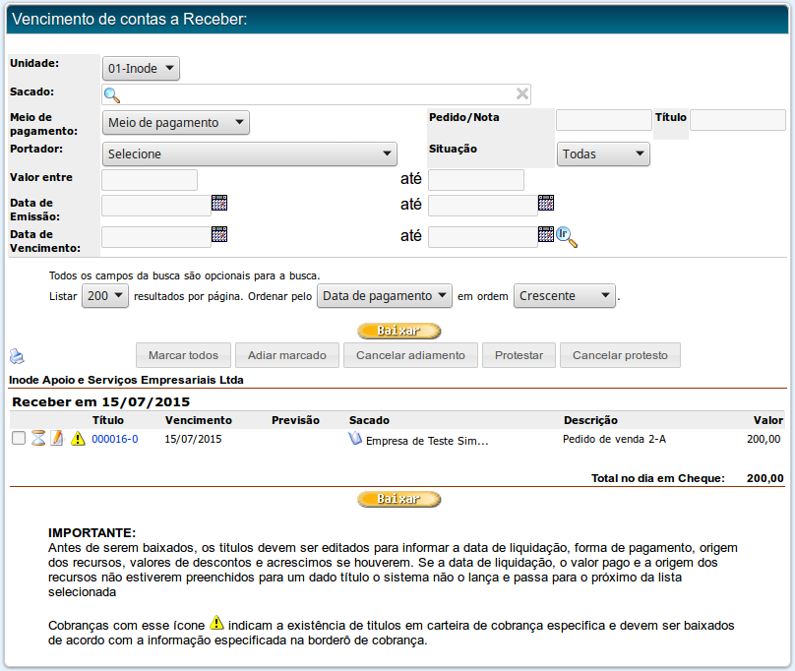Open title link 000016-0
This screenshot has width=795, height=671.
(114, 439)
